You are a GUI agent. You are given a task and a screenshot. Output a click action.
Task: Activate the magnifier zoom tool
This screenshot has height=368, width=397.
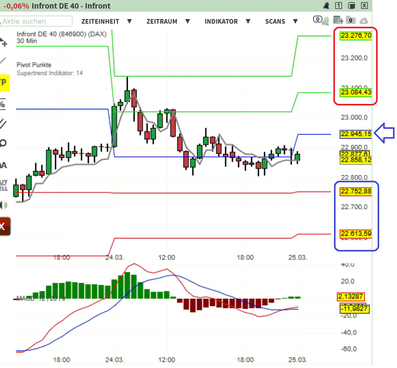[x=3, y=143]
